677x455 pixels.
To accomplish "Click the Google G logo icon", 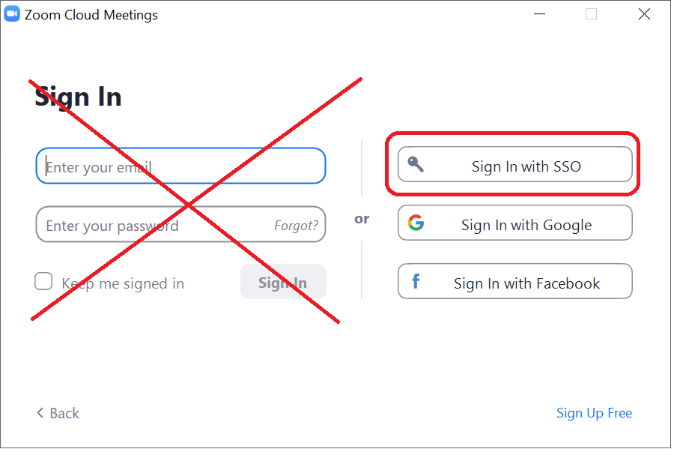I will (x=416, y=223).
